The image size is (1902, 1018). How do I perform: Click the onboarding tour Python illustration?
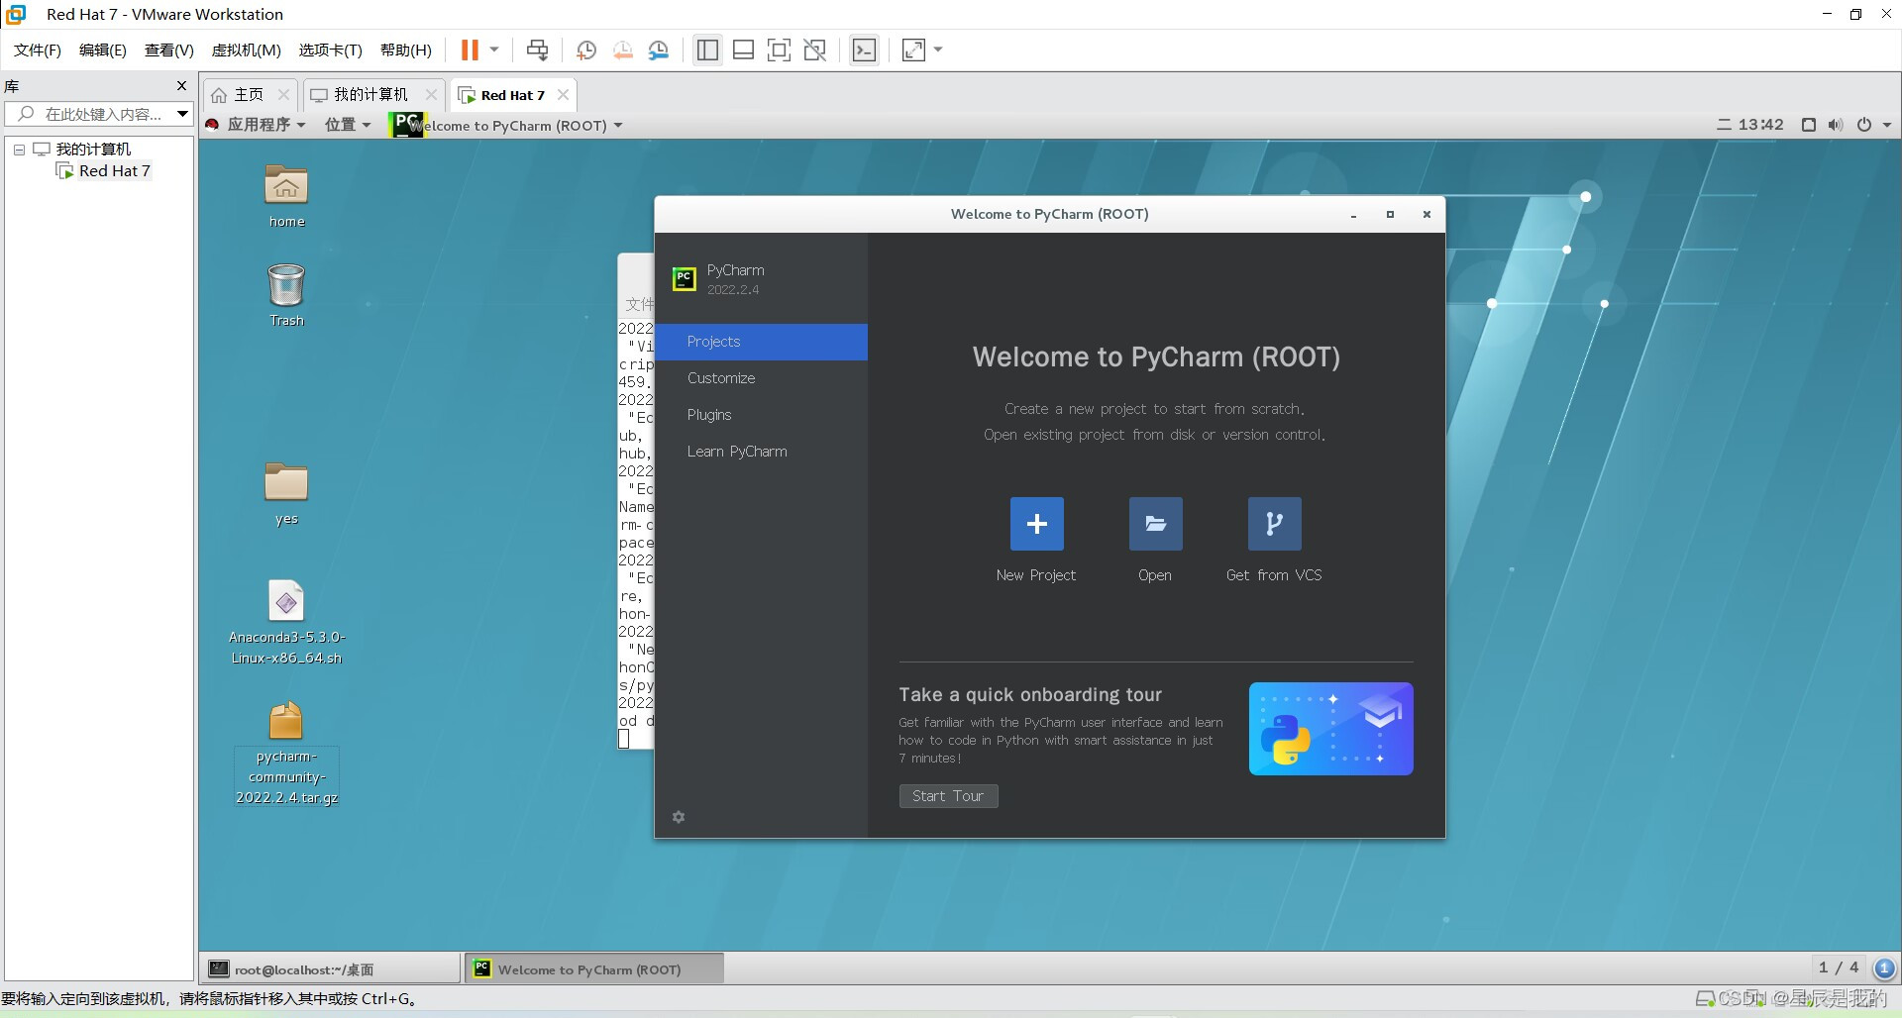1330,728
